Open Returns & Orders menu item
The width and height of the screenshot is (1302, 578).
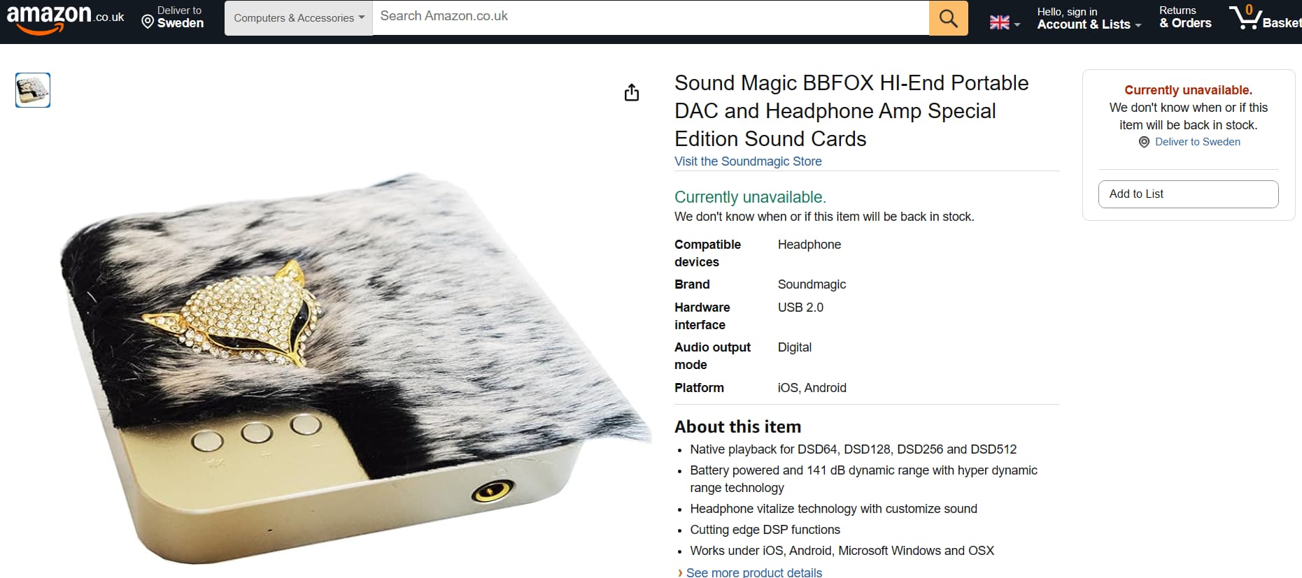point(1185,17)
